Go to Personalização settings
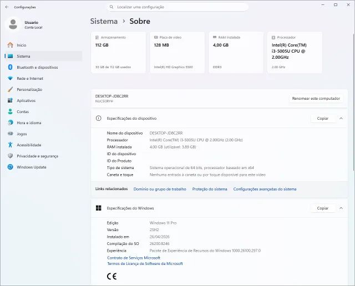Viewport: 355px width, 286px height. tap(43, 89)
